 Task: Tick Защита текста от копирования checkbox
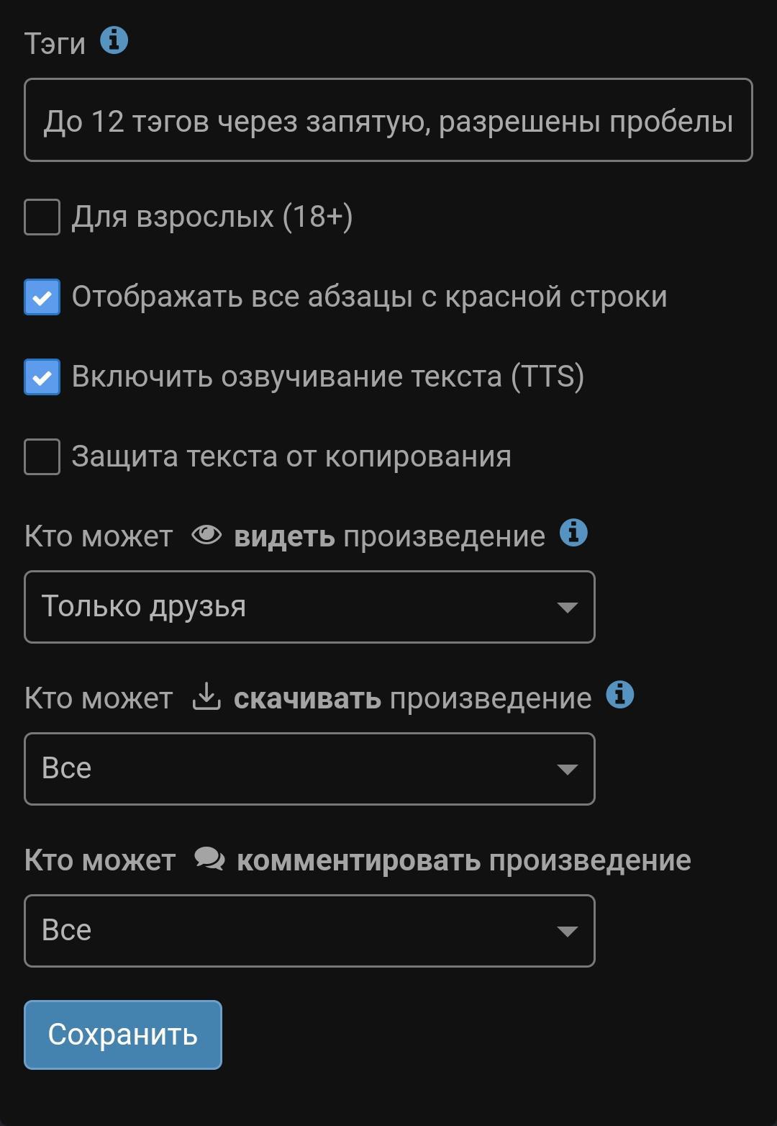click(42, 457)
